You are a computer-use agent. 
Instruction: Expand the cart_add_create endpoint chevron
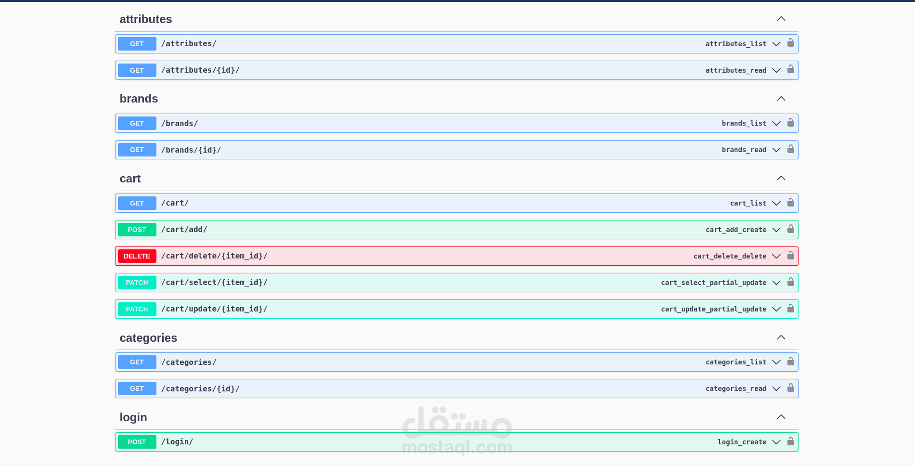[776, 230]
